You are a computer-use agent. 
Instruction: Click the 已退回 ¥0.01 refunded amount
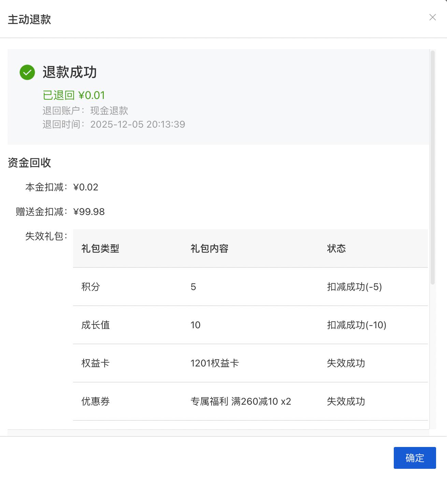(74, 95)
